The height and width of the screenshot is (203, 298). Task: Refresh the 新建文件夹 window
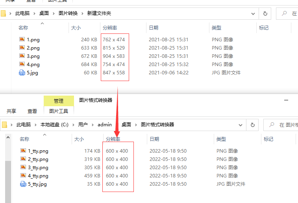click(265, 13)
